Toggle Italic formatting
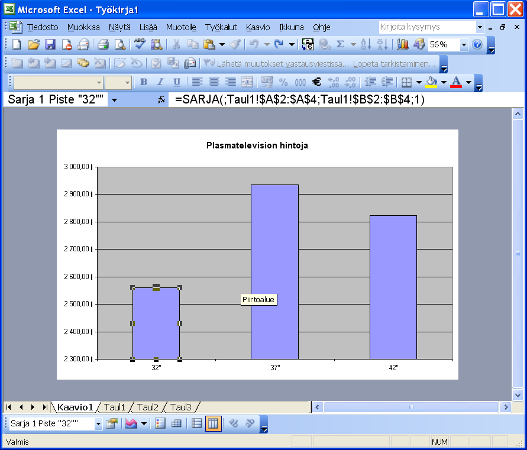527x450 pixels. (x=160, y=82)
